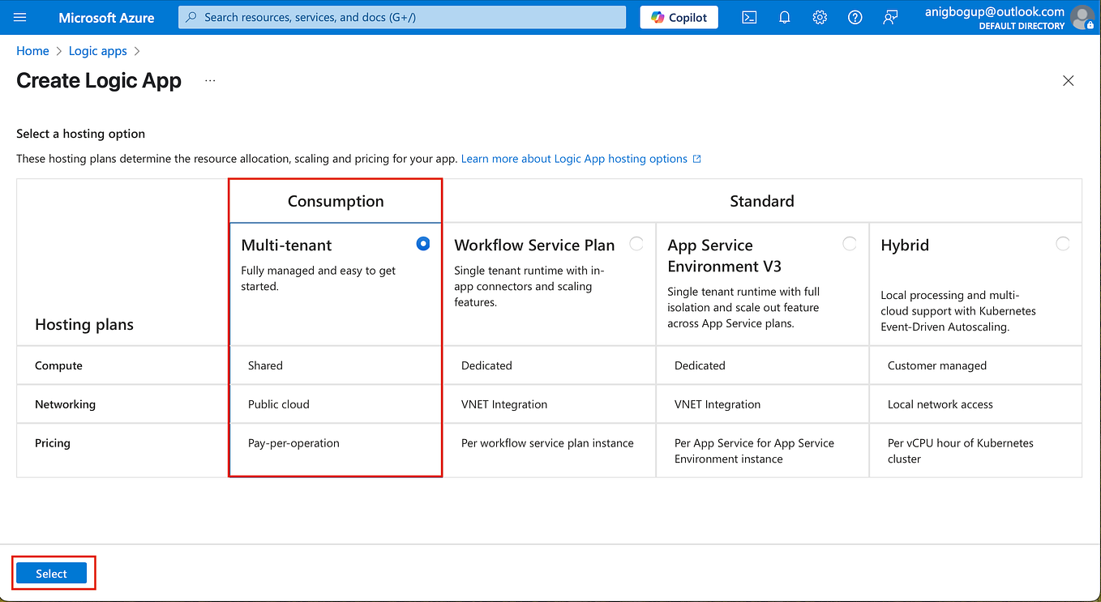This screenshot has width=1101, height=602.
Task: Choose the Workflow Service Plan radio button
Action: (636, 243)
